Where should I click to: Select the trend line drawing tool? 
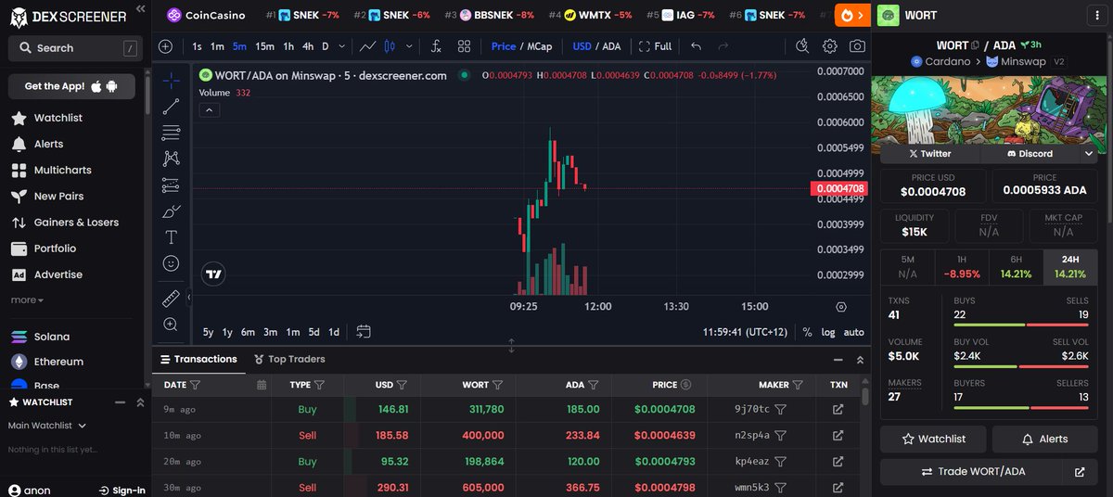pyautogui.click(x=171, y=107)
